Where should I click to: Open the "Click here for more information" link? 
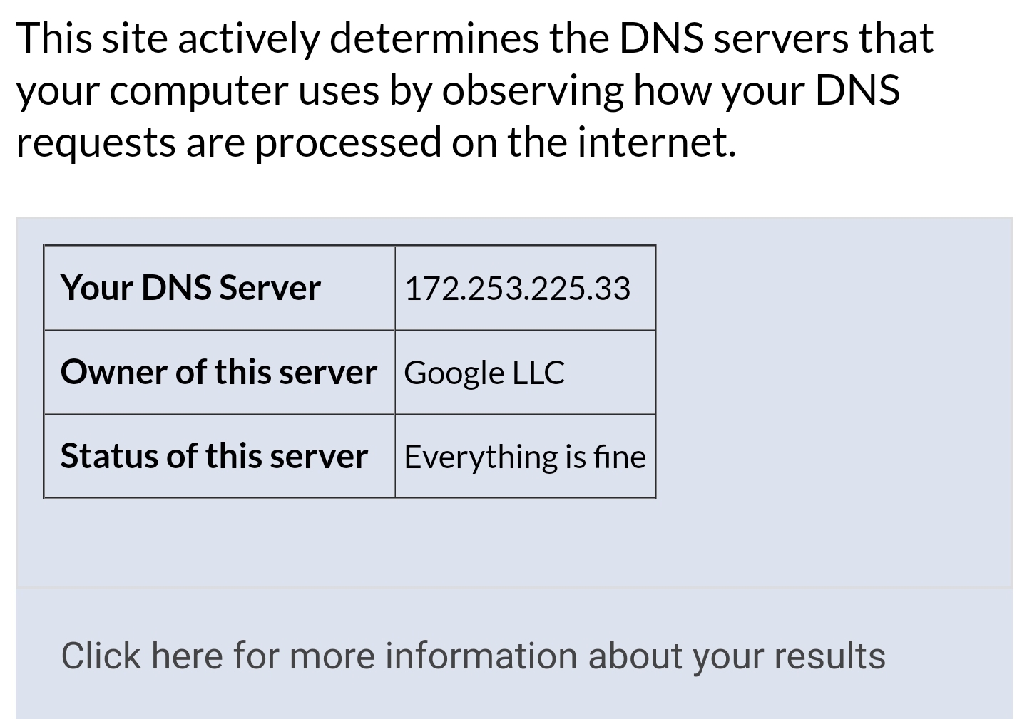tap(474, 656)
